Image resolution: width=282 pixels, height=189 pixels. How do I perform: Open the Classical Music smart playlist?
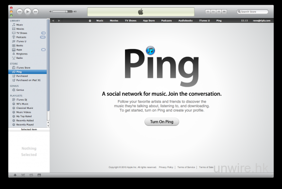[x=28, y=108]
